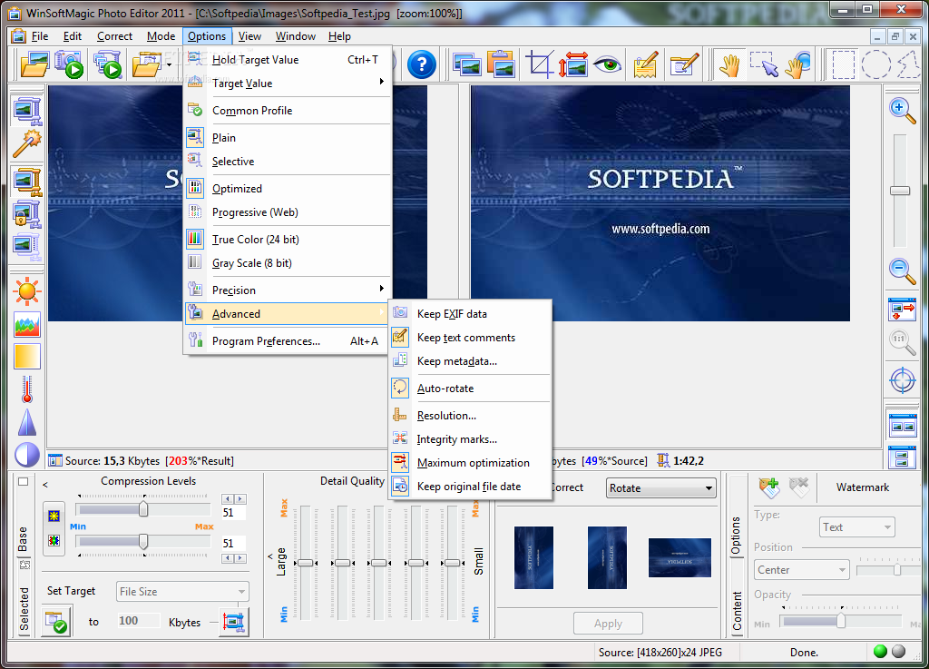
Task: Open the color histogram icon
Action: pos(27,324)
